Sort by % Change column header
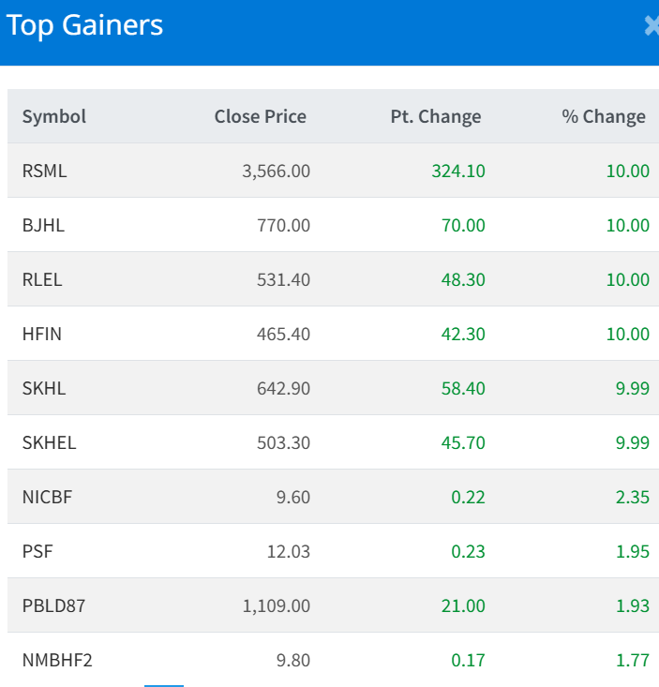 click(x=603, y=116)
